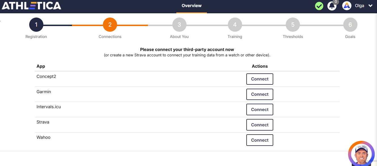Click the Concept2 app name
Viewport: 377px width, 166px height.
click(46, 76)
